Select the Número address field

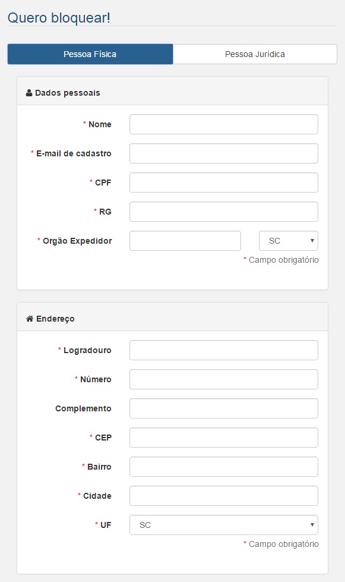[224, 379]
